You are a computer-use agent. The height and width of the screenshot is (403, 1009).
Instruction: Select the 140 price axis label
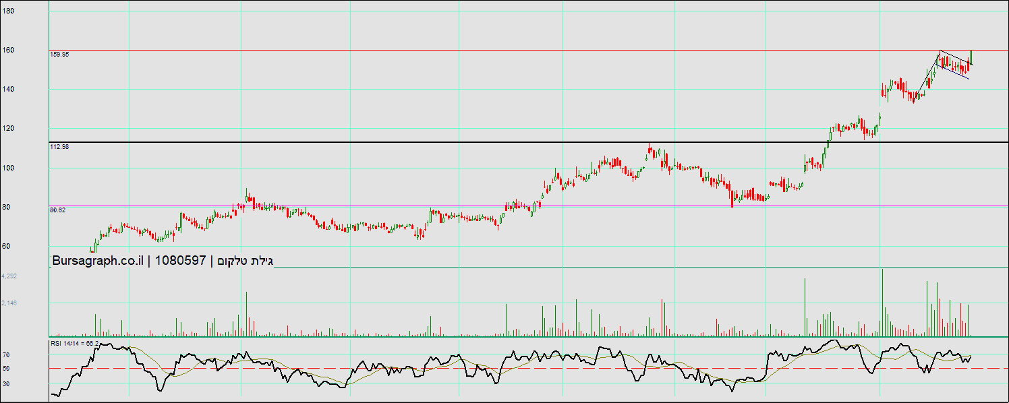tap(8, 89)
